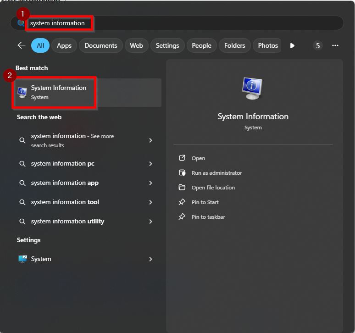355x333 pixels.
Task: Click the search box with 'system information'
Action: [183, 23]
